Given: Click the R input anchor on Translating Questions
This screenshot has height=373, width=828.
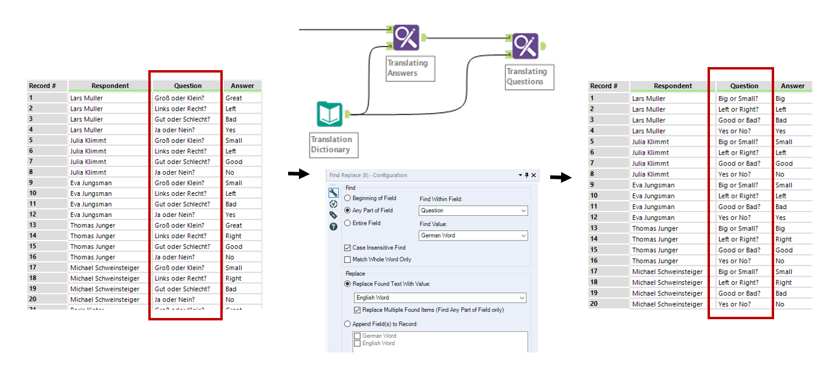Looking at the screenshot, I should 509,54.
